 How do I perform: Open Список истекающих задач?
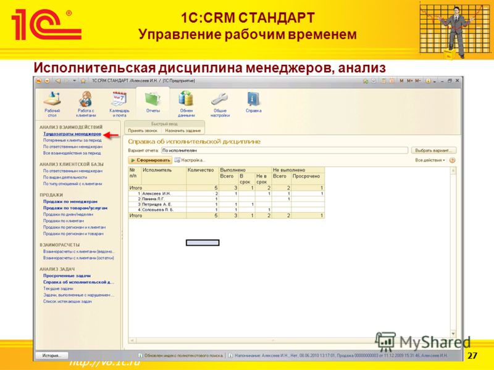pyautogui.click(x=67, y=302)
